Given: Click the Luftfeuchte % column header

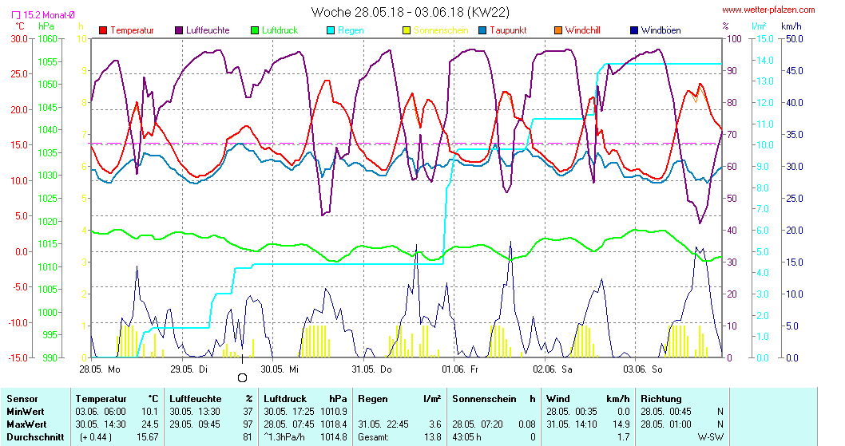Looking at the screenshot, I should click(211, 399).
